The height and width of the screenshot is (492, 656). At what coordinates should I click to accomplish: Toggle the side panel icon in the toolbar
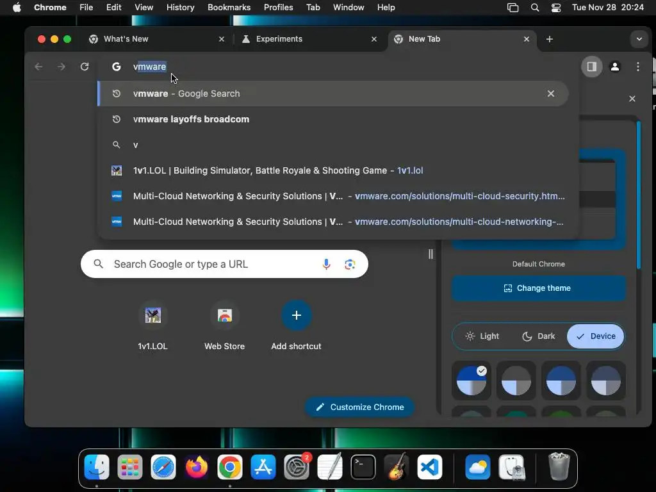591,67
